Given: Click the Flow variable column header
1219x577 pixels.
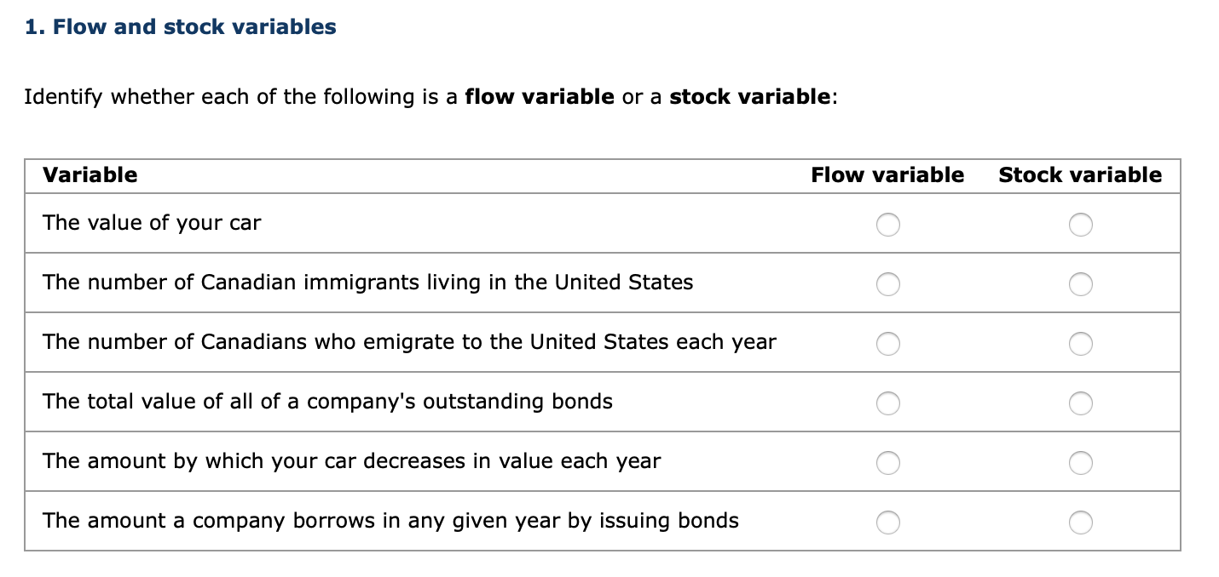Looking at the screenshot, I should click(x=887, y=175).
